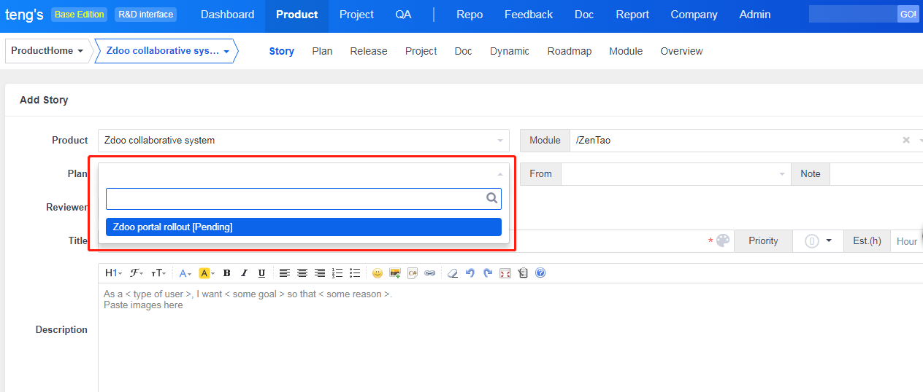Undo the last edit in the editor
This screenshot has width=923, height=392.
(470, 273)
